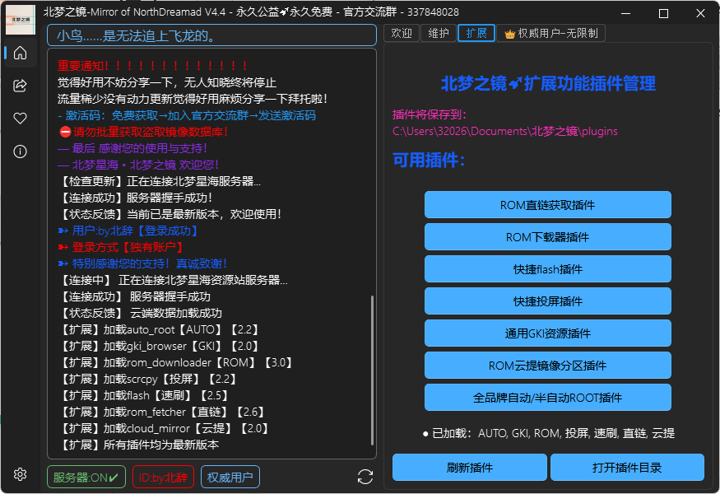Open the 维护 tab

(438, 33)
